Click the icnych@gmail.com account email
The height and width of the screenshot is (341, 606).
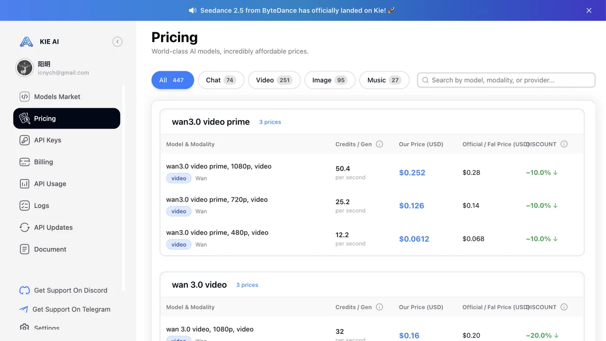click(63, 73)
